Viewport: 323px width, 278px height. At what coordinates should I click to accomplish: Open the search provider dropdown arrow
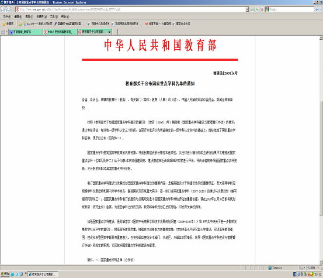click(321, 9)
